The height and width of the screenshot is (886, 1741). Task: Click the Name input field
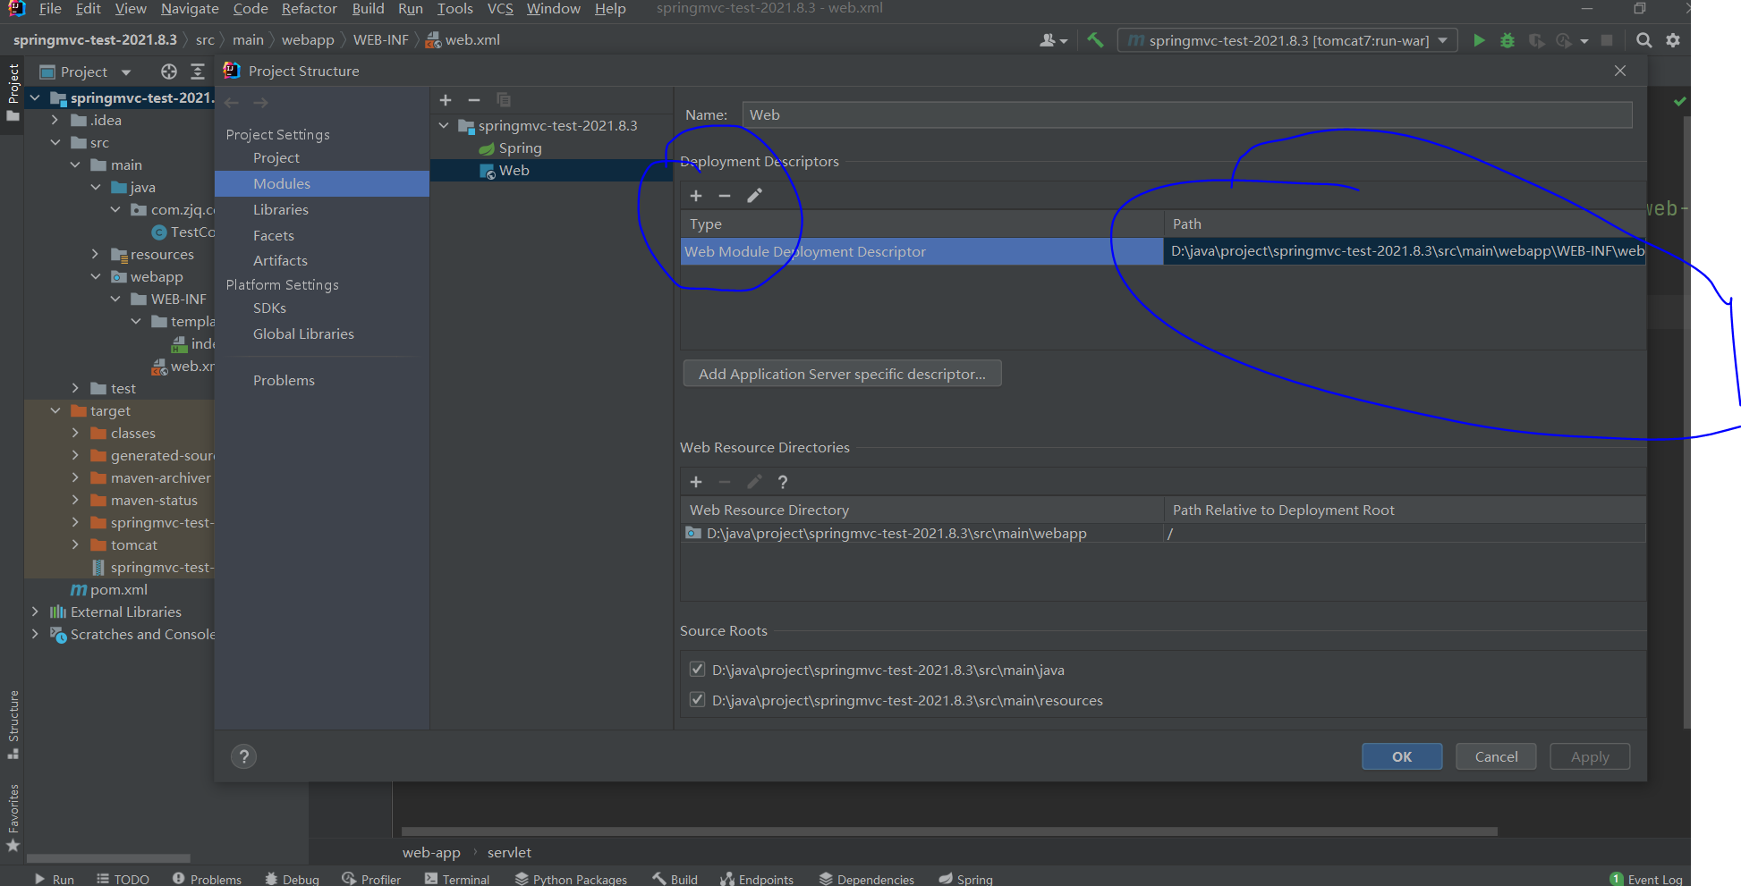coord(1186,114)
